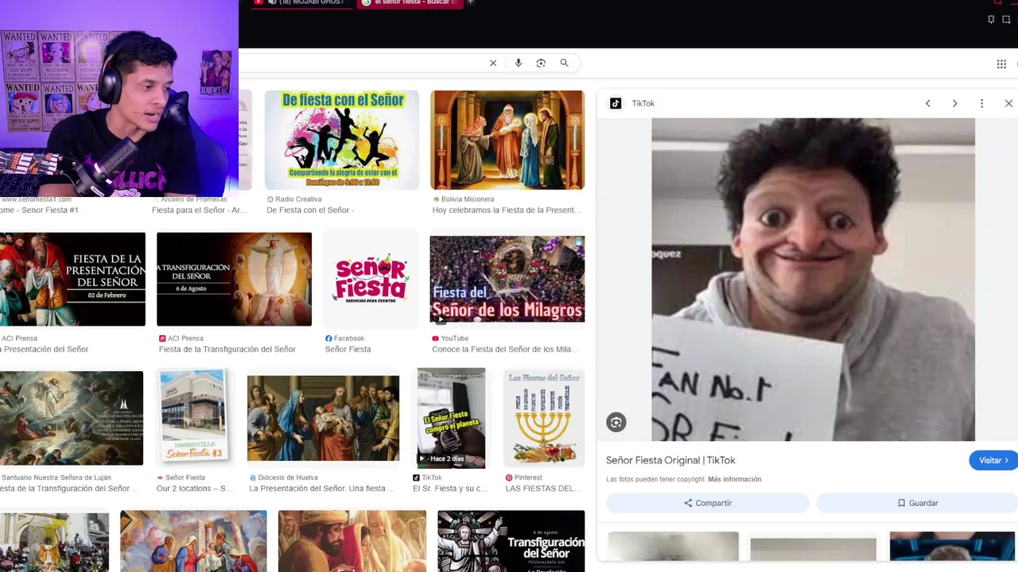Open 'Fiesta del Señor de los Milagros' video thumbnail

[507, 279]
